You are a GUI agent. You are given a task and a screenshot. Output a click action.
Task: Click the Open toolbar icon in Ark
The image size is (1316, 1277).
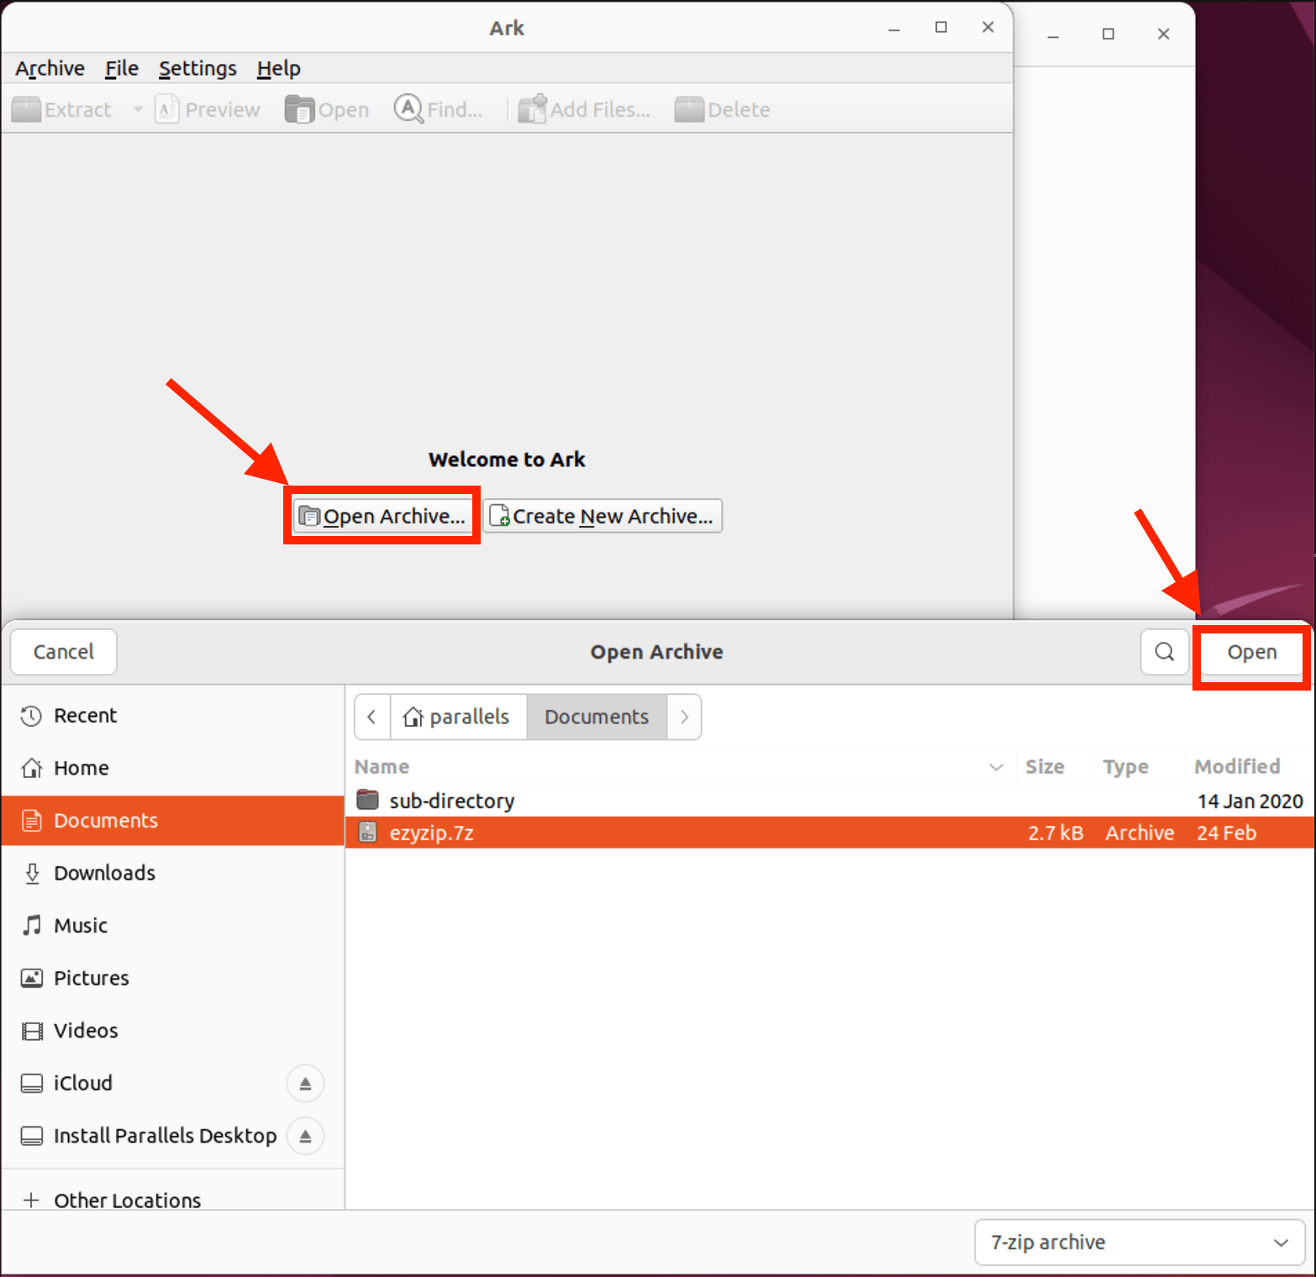pyautogui.click(x=328, y=109)
